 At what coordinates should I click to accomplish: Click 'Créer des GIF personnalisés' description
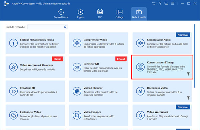pyautogui.click(x=103, y=70)
